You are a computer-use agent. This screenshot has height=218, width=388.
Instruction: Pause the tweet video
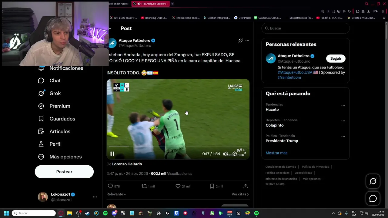click(x=112, y=154)
